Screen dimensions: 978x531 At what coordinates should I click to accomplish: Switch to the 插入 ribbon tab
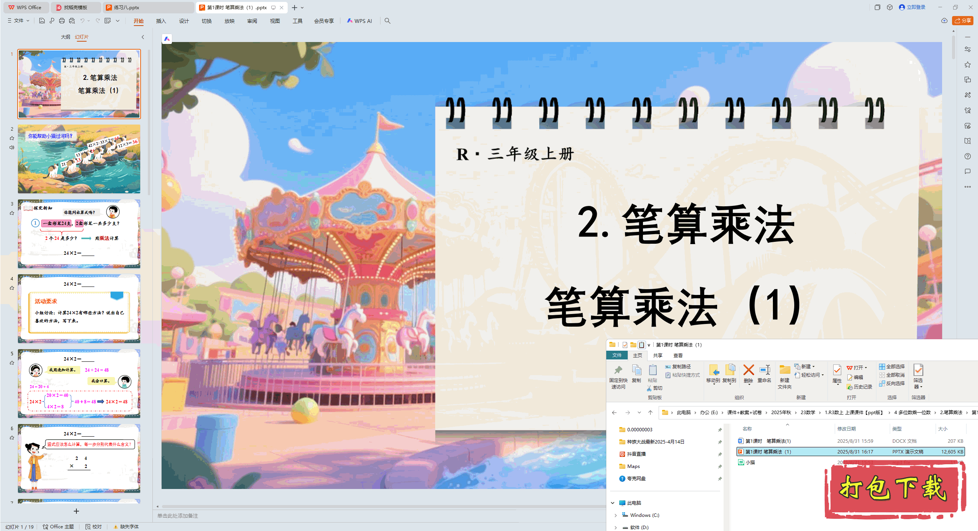click(x=161, y=21)
